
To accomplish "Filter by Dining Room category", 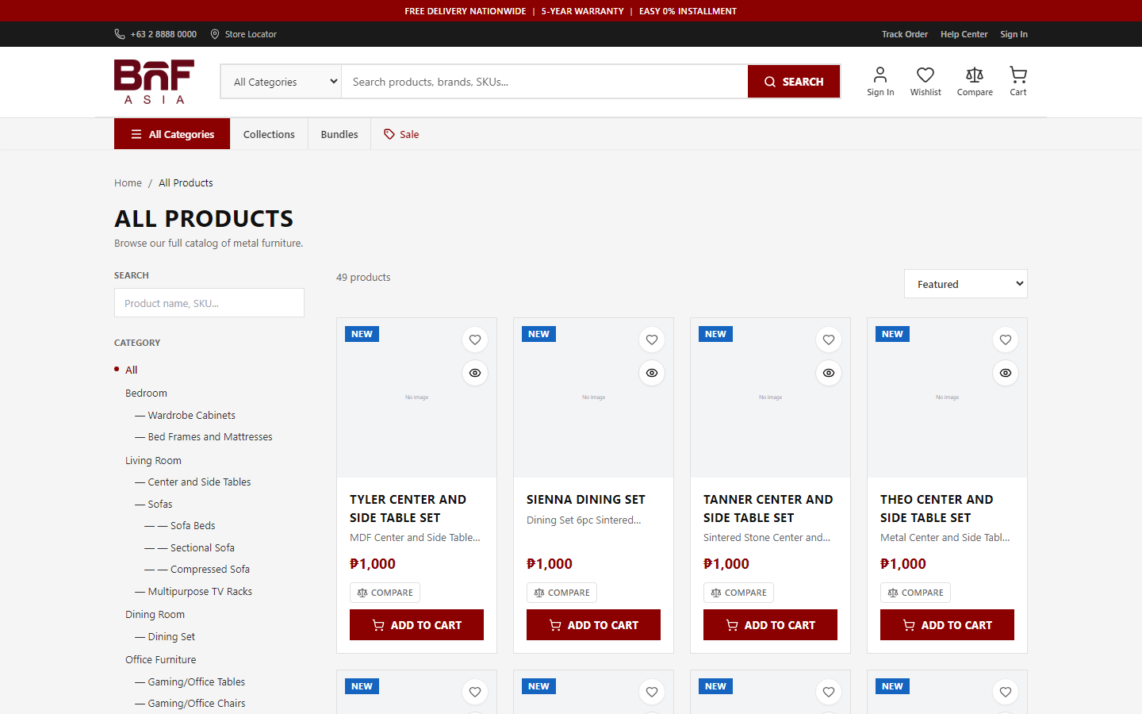I will pyautogui.click(x=155, y=614).
